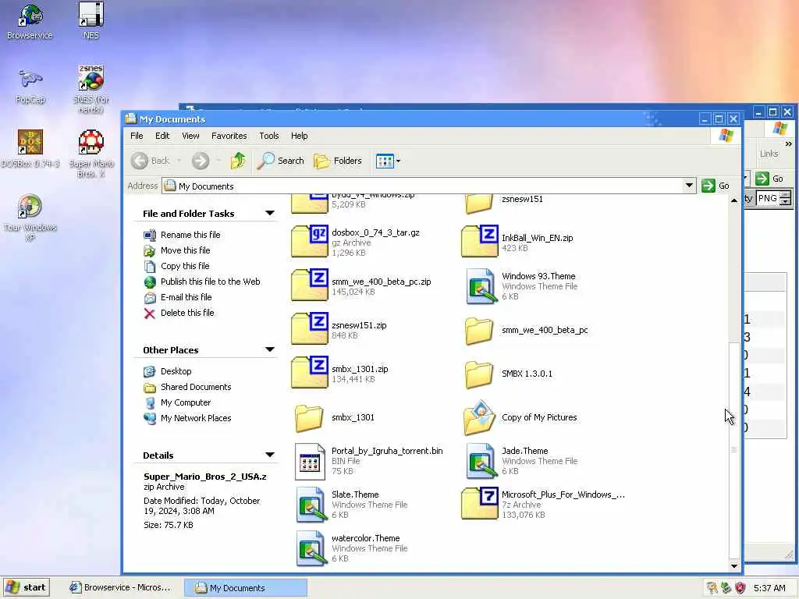The width and height of the screenshot is (799, 599).
Task: Click the Start button
Action: click(26, 587)
